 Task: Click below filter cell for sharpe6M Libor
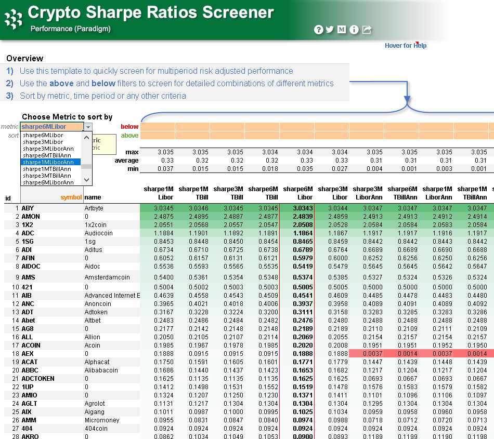click(x=297, y=127)
